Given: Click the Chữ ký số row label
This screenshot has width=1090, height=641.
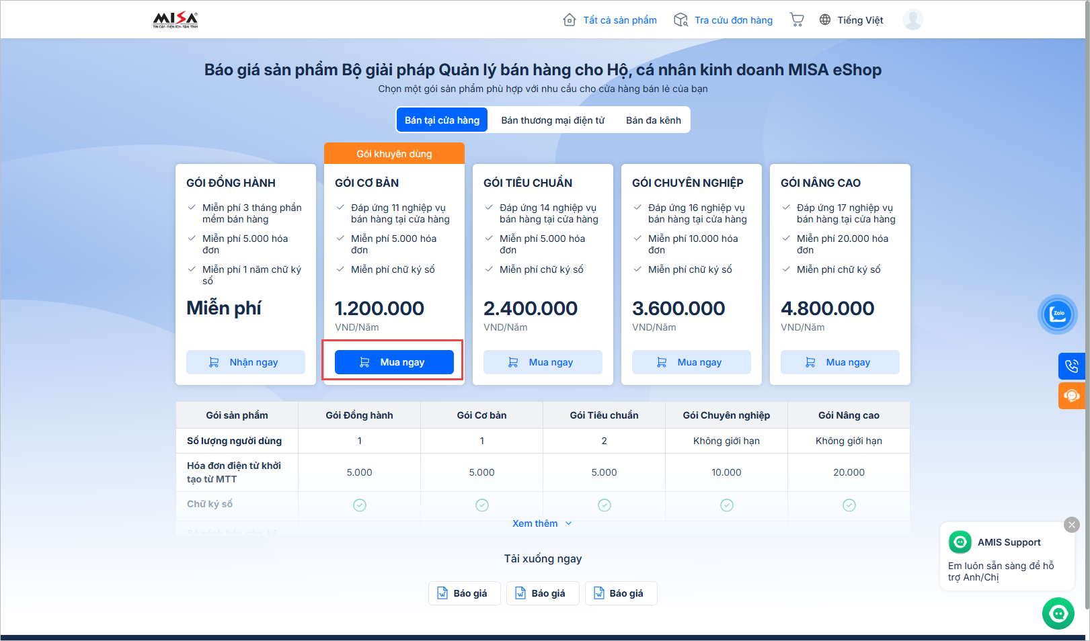Looking at the screenshot, I should tap(210, 504).
